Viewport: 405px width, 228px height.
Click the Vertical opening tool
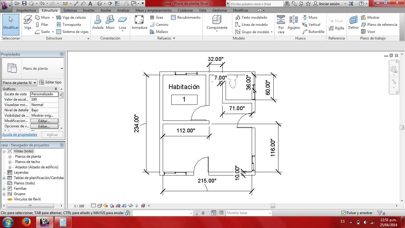coord(311,25)
